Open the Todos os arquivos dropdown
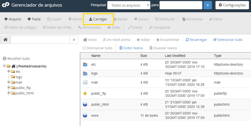 [129, 5]
